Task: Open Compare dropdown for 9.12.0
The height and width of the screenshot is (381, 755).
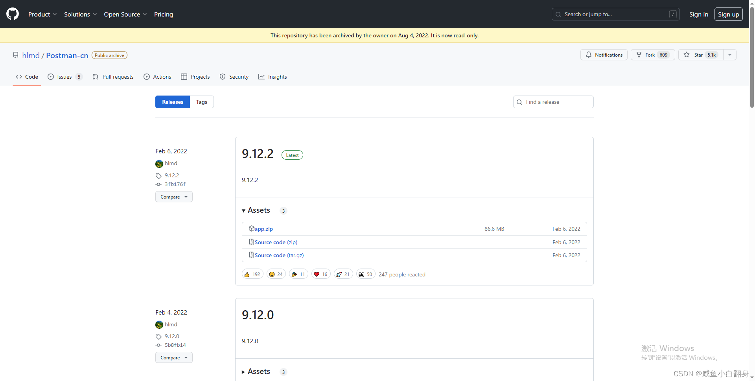Action: [x=174, y=357]
